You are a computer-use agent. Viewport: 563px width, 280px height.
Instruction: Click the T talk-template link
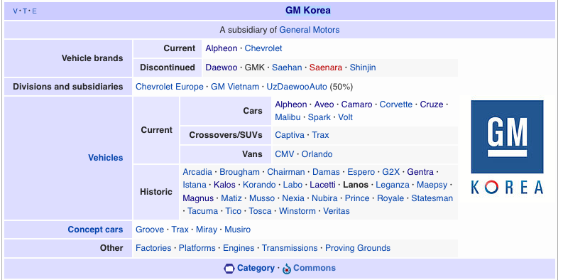(x=24, y=11)
